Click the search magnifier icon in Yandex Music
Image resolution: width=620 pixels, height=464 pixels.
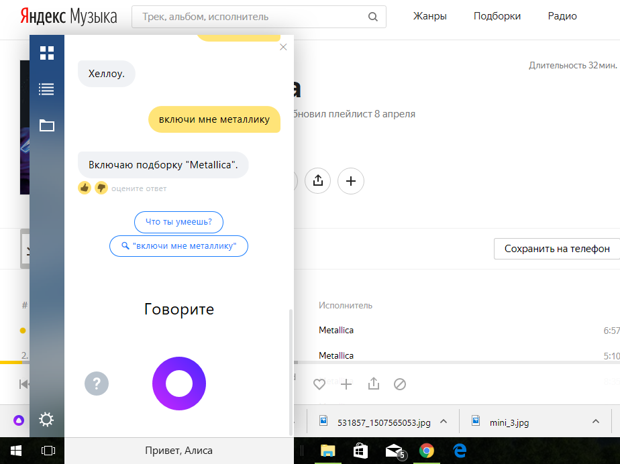372,17
